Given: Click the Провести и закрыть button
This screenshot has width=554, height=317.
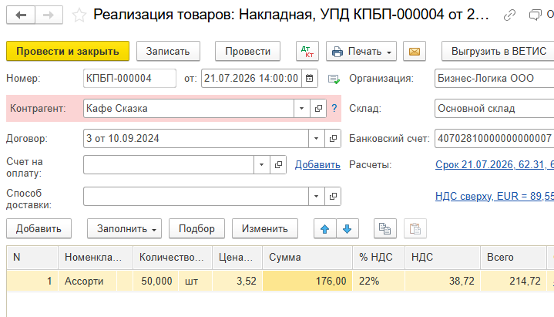Looking at the screenshot, I should (x=68, y=52).
